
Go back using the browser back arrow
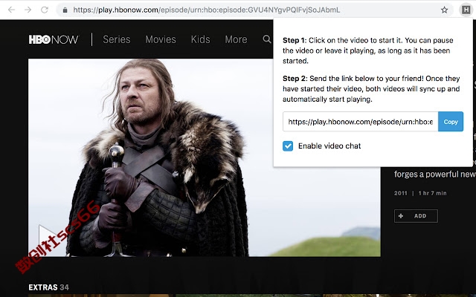coord(12,10)
